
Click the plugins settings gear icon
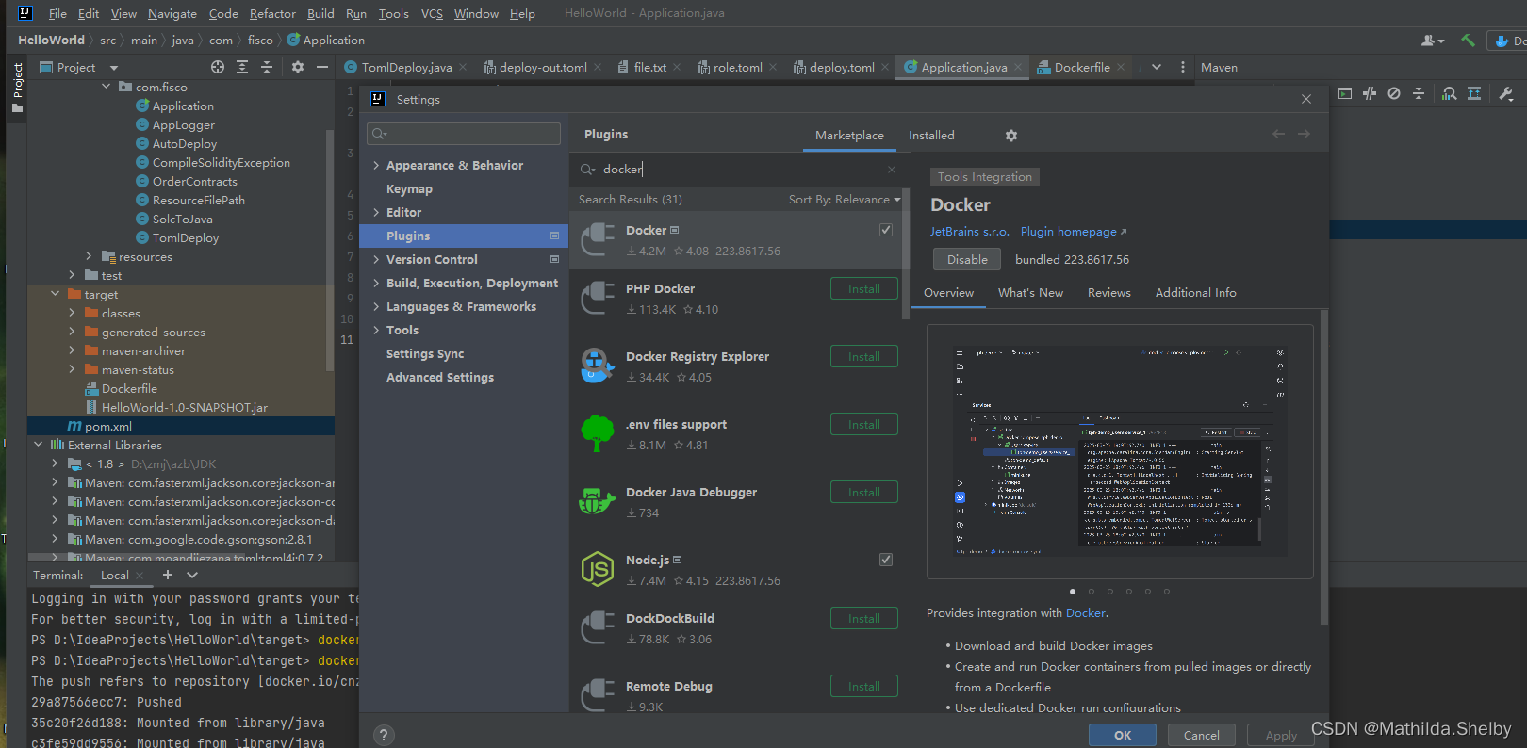click(x=1011, y=136)
